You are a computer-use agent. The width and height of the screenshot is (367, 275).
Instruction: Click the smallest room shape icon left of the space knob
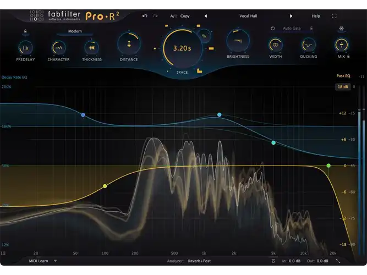(155, 48)
